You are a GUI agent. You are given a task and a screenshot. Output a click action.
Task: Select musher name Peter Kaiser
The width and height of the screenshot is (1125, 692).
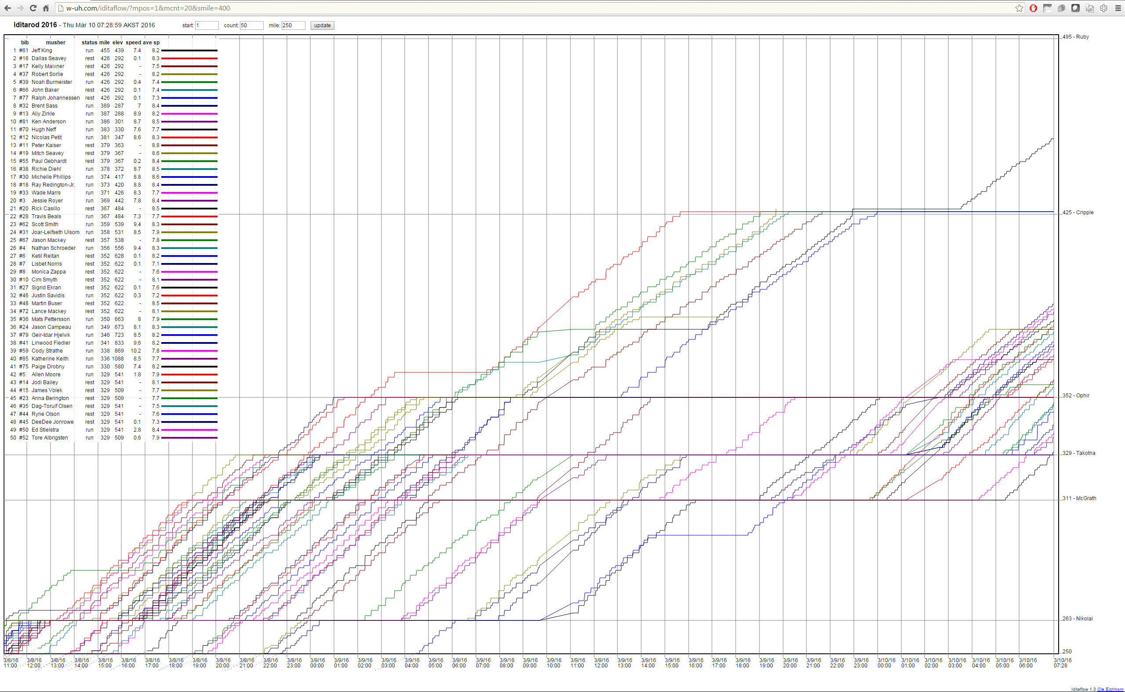[x=46, y=145]
